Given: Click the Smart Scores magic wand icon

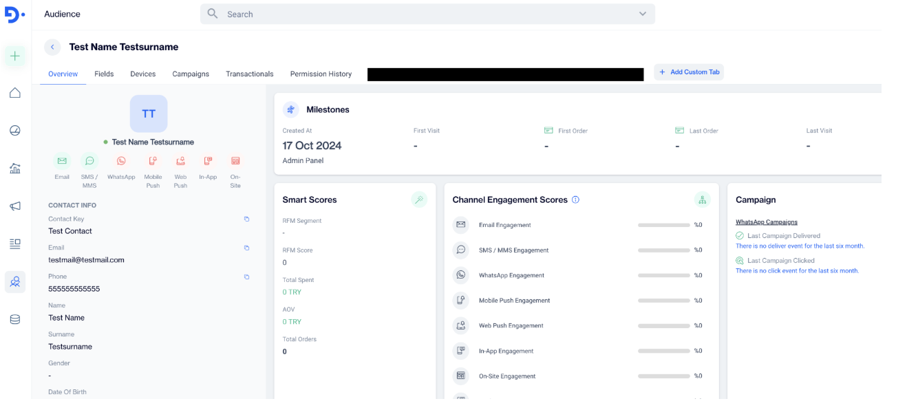Looking at the screenshot, I should [419, 199].
